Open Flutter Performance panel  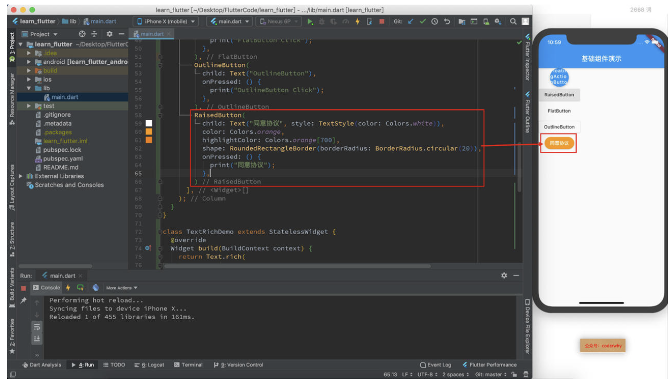[490, 365]
